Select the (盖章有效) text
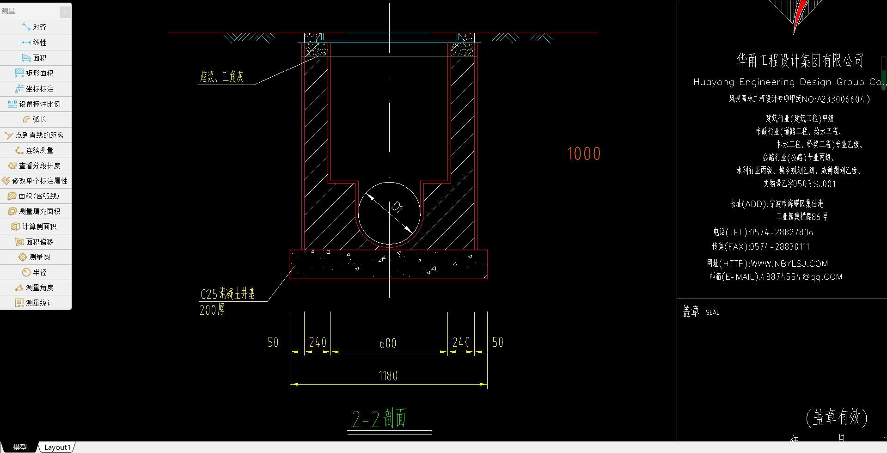The height and width of the screenshot is (453, 887). pos(837,417)
